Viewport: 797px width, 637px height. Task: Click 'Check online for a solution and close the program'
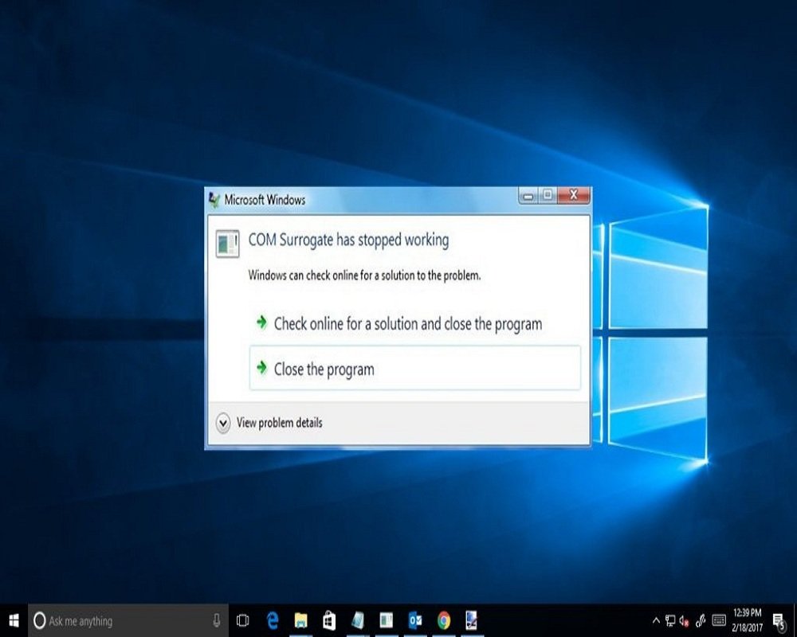click(407, 323)
